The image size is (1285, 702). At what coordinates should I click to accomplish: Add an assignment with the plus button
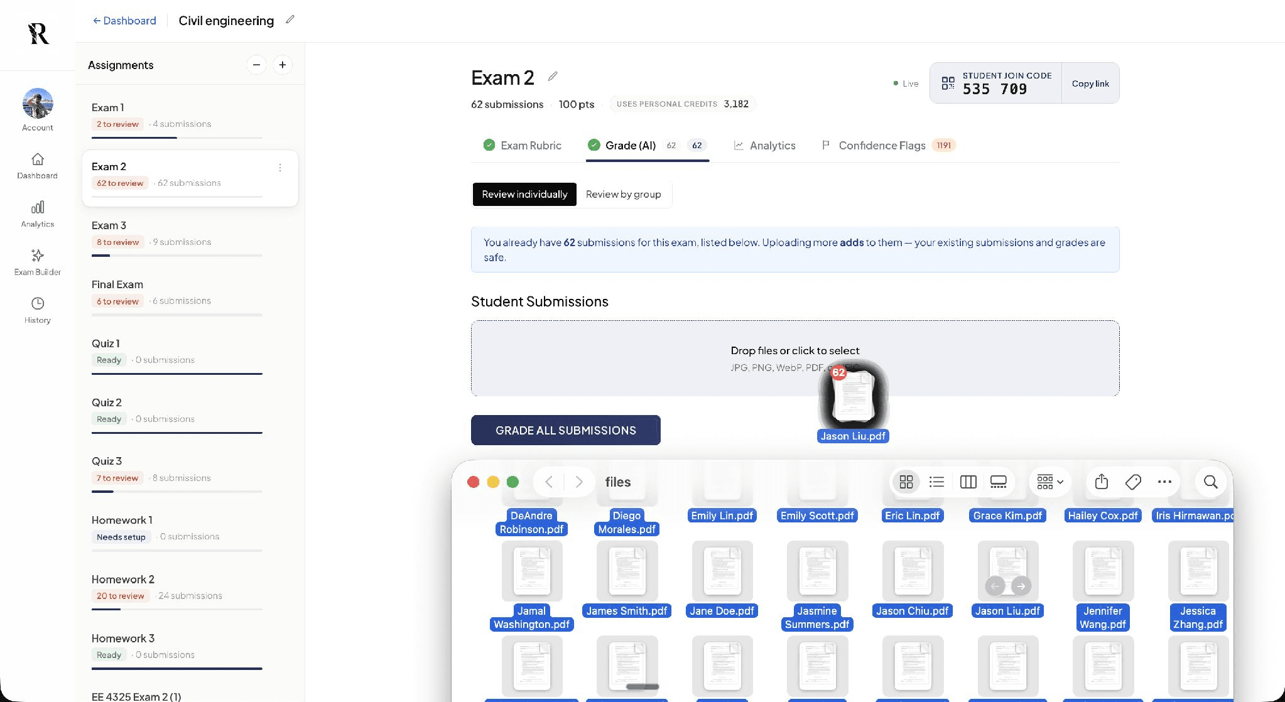pos(283,65)
